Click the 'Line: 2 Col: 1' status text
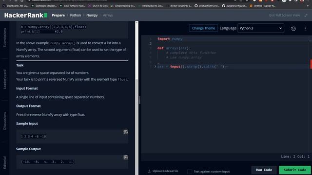 [x=295, y=157]
